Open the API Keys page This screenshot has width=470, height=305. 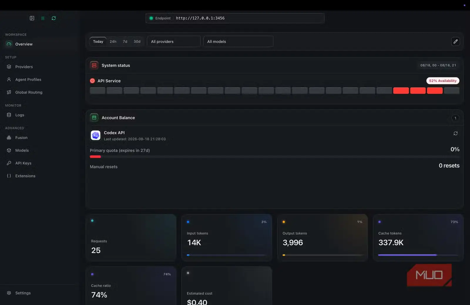click(40, 163)
